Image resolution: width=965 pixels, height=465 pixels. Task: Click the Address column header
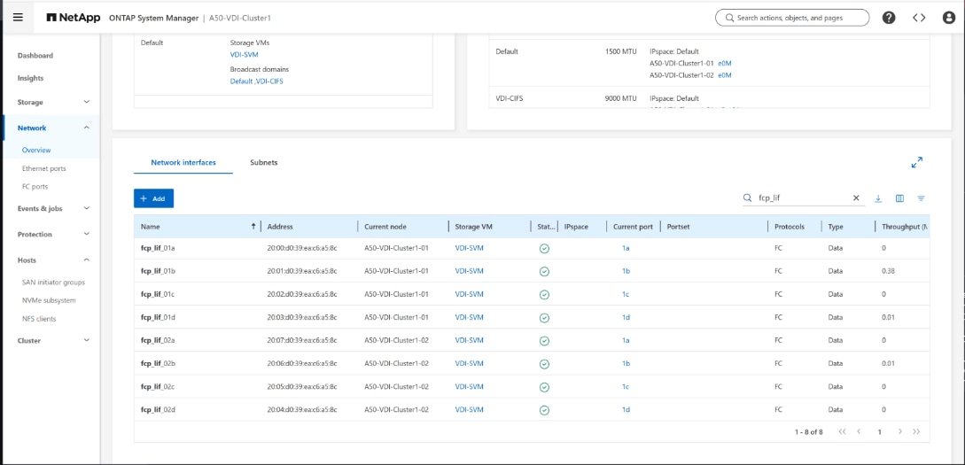pos(280,227)
